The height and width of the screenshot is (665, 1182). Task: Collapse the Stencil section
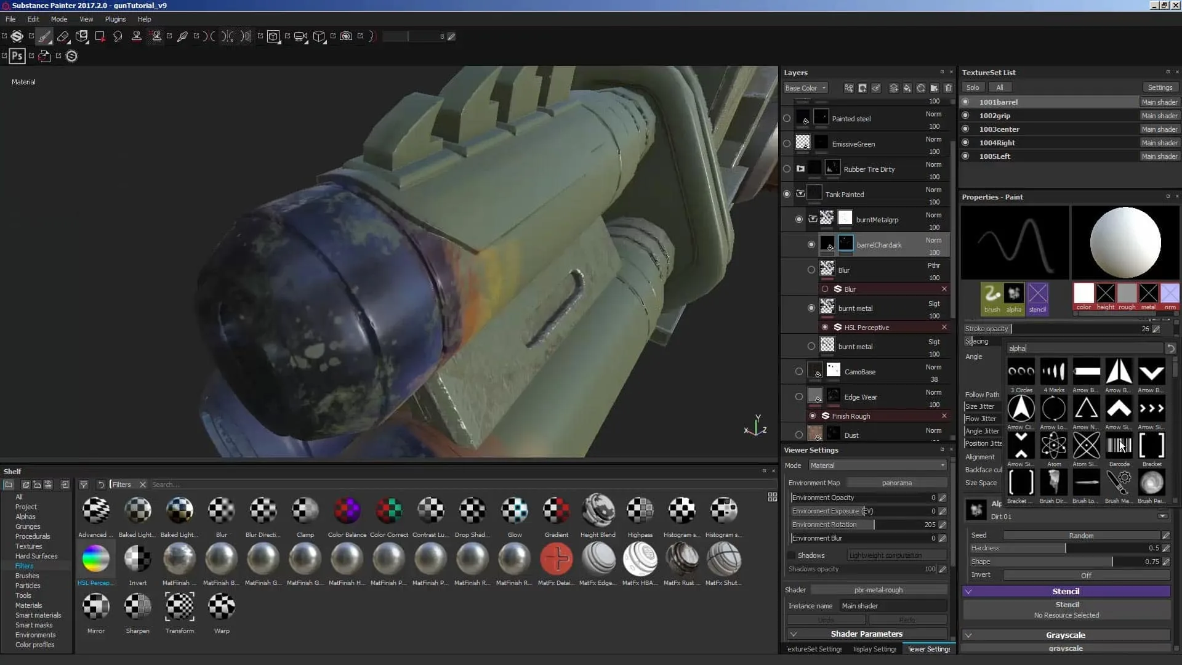[x=968, y=592]
